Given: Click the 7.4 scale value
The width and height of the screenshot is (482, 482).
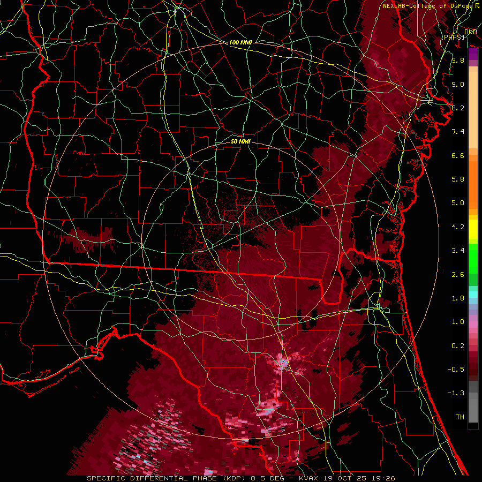Looking at the screenshot, I should pos(458,132).
